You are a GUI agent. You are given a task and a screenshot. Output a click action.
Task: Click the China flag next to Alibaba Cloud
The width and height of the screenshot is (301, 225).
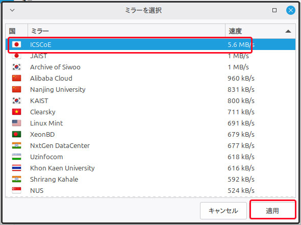[x=16, y=78]
